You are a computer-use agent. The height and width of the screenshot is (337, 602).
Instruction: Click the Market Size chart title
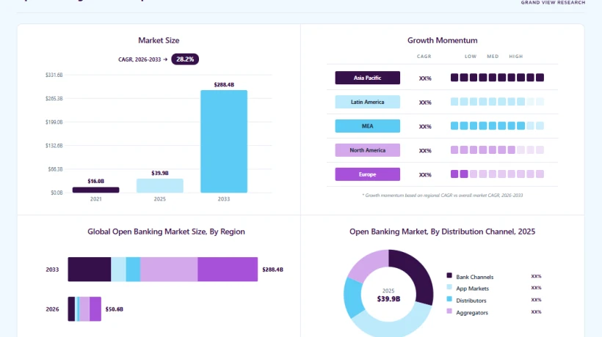pos(159,40)
